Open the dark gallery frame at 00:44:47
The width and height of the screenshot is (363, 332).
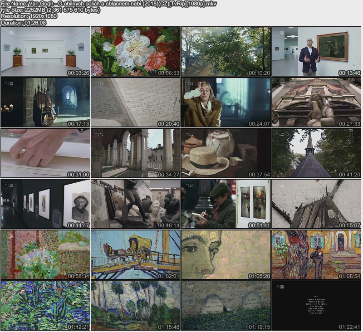coord(45,204)
